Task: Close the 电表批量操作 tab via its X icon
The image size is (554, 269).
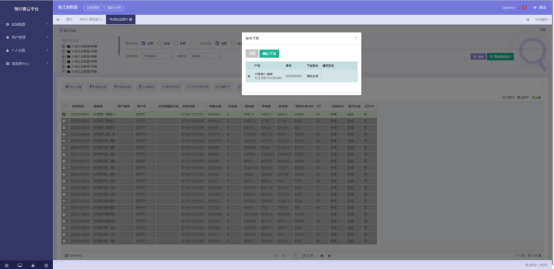Action: (131, 19)
